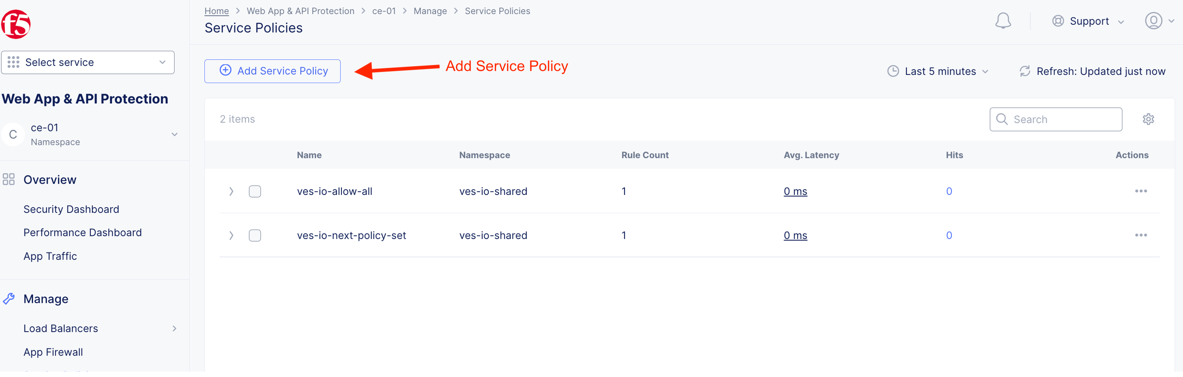This screenshot has height=377, width=1183.
Task: Select the ves-io-next-policy-set row checkbox
Action: (255, 235)
